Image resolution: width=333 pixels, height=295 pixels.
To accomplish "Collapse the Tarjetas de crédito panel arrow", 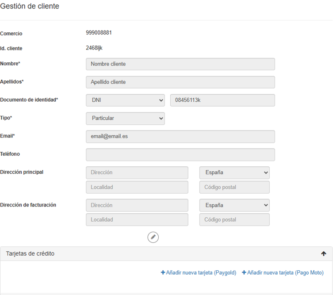I will (x=323, y=254).
